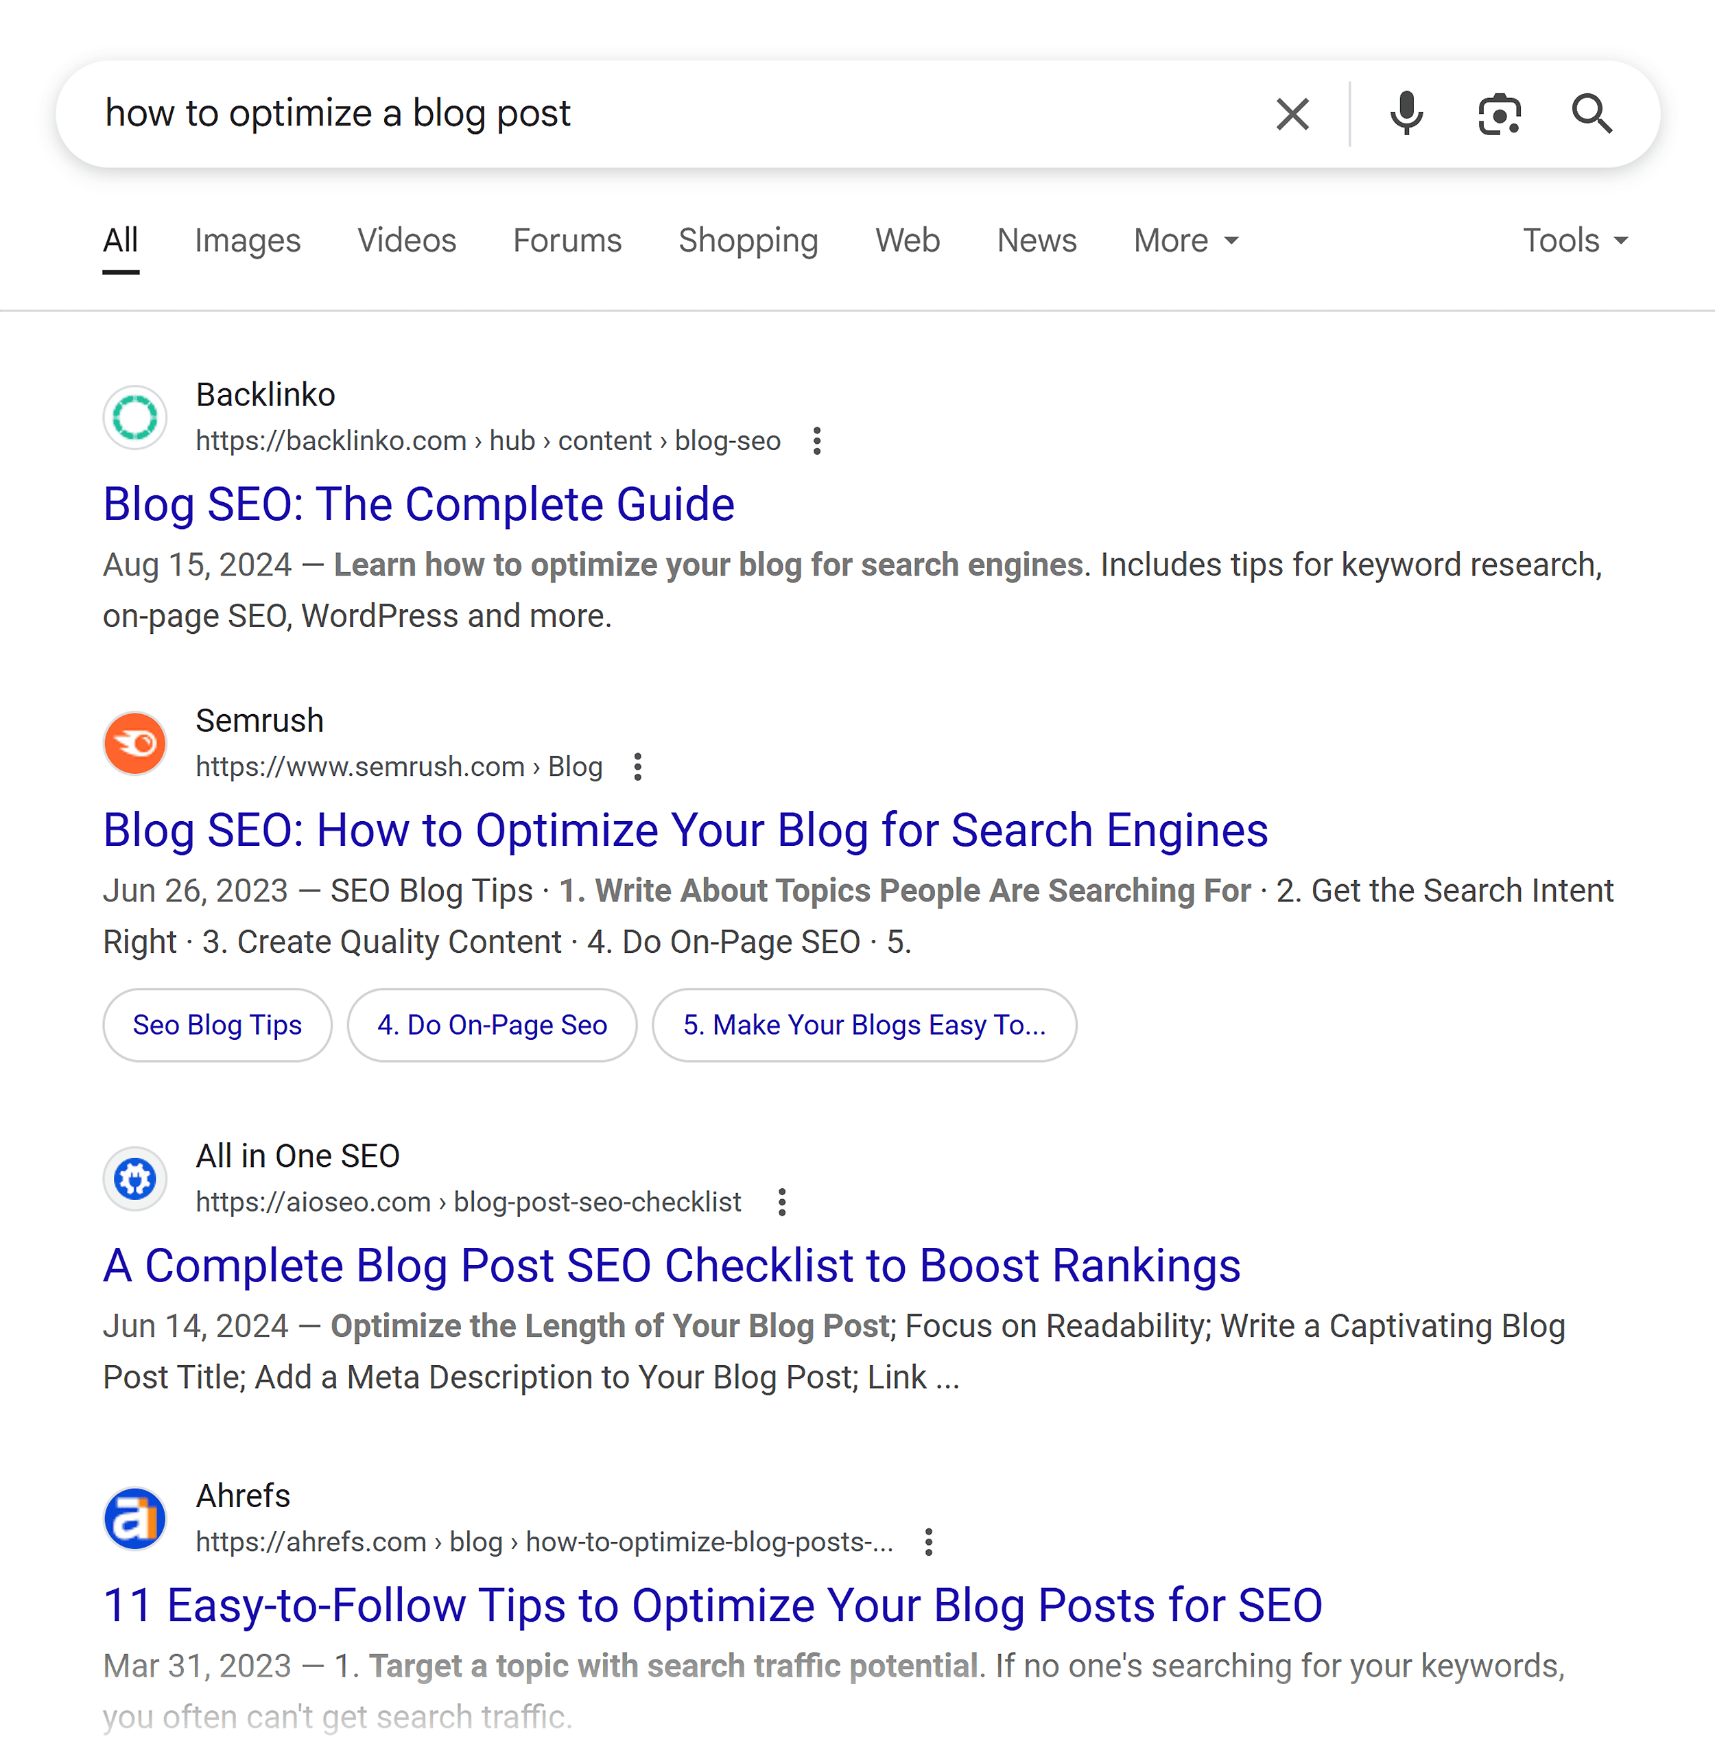Viewport: 1715px width, 1750px height.
Task: Click the Backlinko site favicon
Action: (134, 417)
